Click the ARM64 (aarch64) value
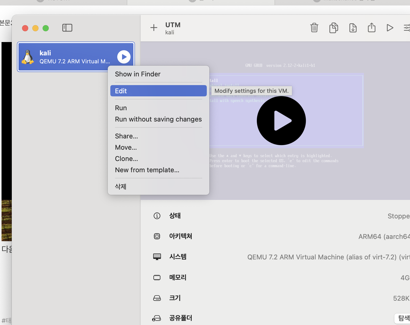This screenshot has height=325, width=410. click(384, 236)
